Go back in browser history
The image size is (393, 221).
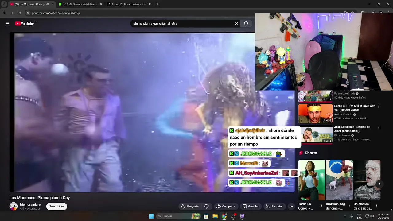[4, 13]
